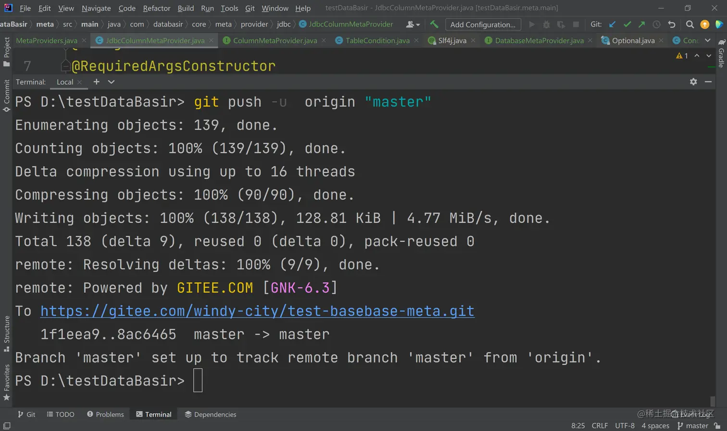Click the terminal vertical scrollbar thumb
Screen dimensions: 727x431
[712, 401]
